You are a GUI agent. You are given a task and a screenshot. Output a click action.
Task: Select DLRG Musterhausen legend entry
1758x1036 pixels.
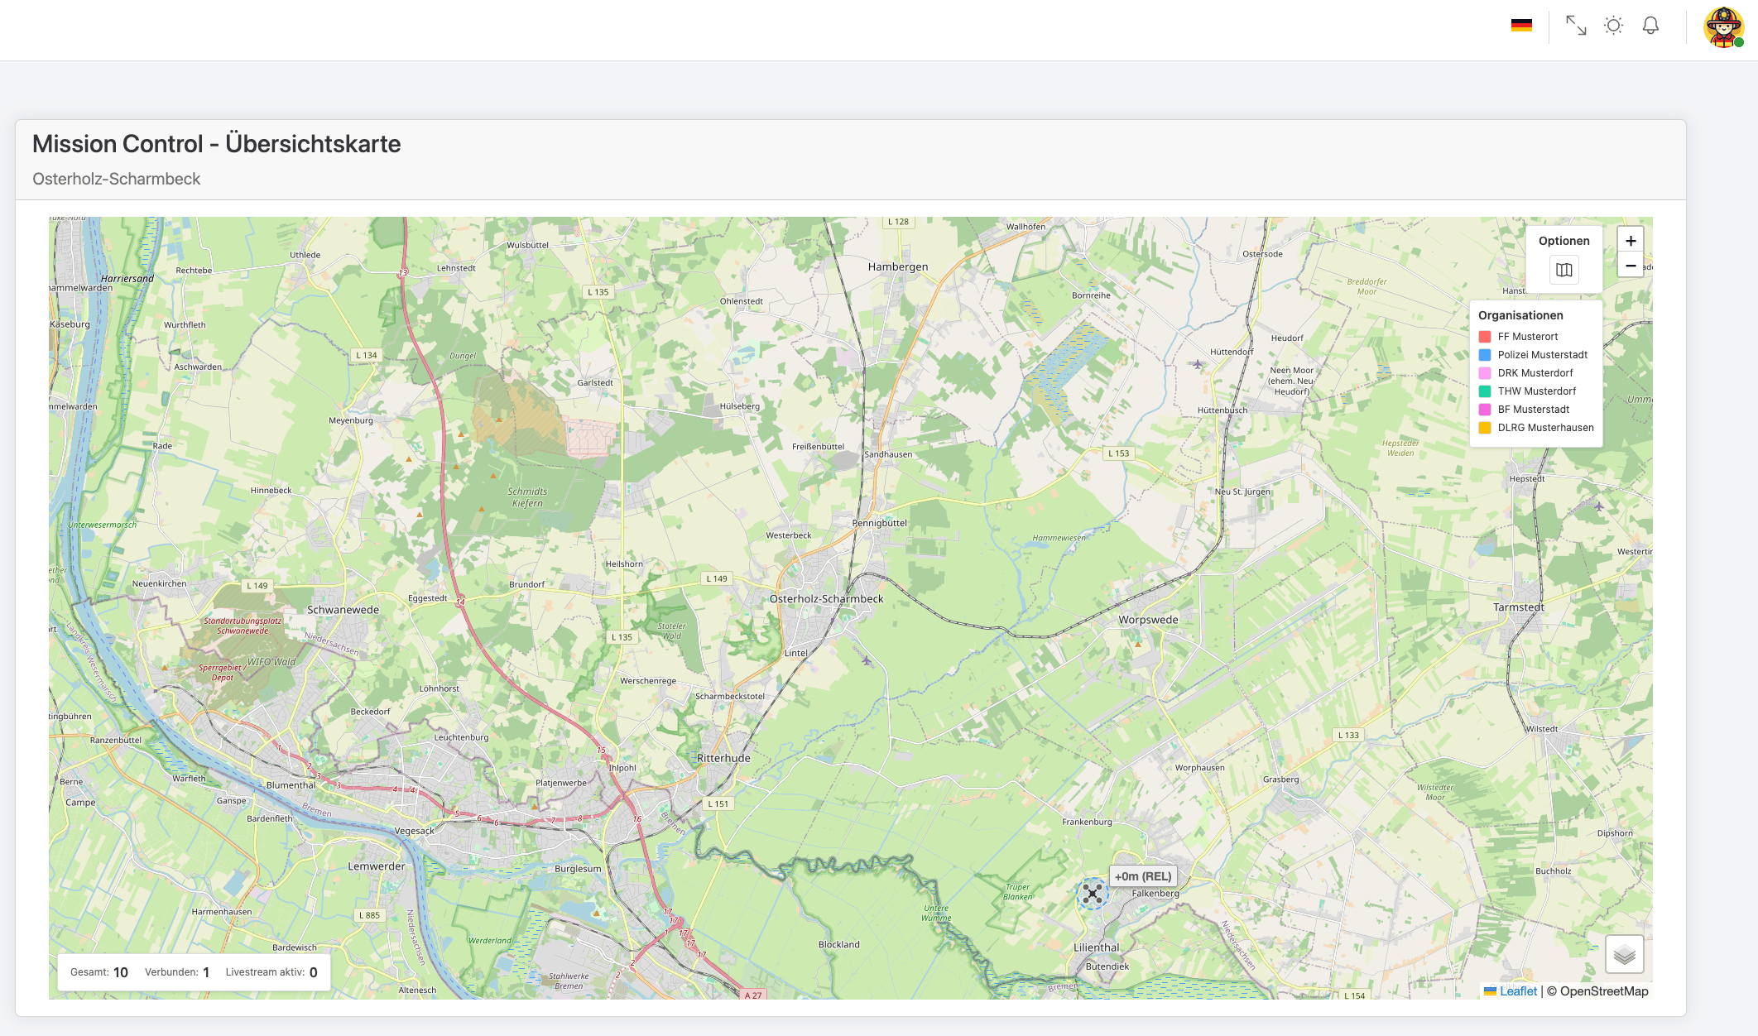tap(1545, 428)
